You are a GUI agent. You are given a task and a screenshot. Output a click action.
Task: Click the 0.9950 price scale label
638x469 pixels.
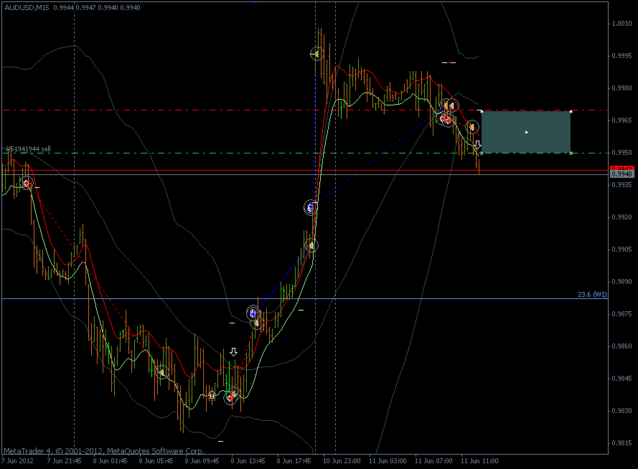(622, 153)
